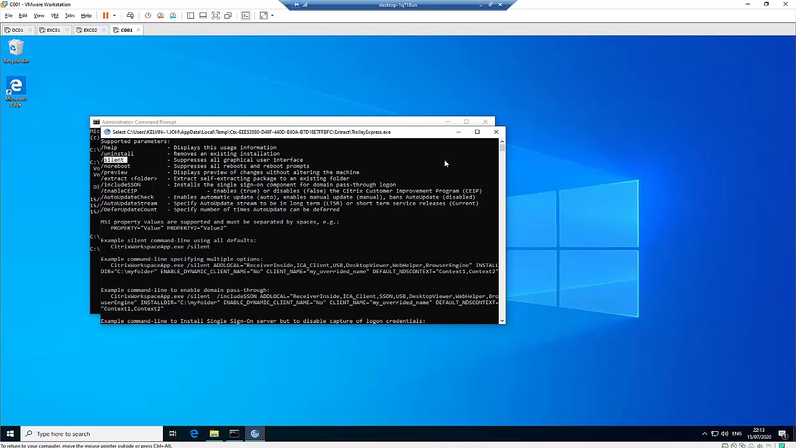Close the DC01 tab
Image resolution: width=796 pixels, height=448 pixels.
[29, 30]
